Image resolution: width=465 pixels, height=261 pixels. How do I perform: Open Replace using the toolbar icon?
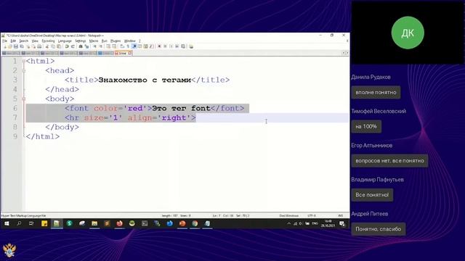click(86, 46)
